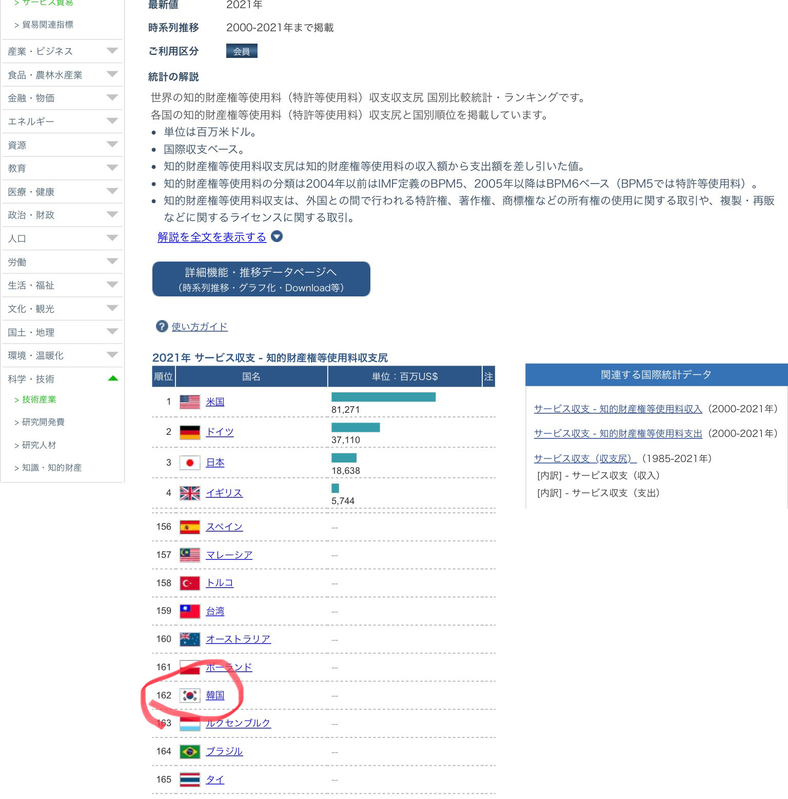This screenshot has width=788, height=799.
Task: Collapse the 科学・技術 sidebar section
Action: click(113, 379)
